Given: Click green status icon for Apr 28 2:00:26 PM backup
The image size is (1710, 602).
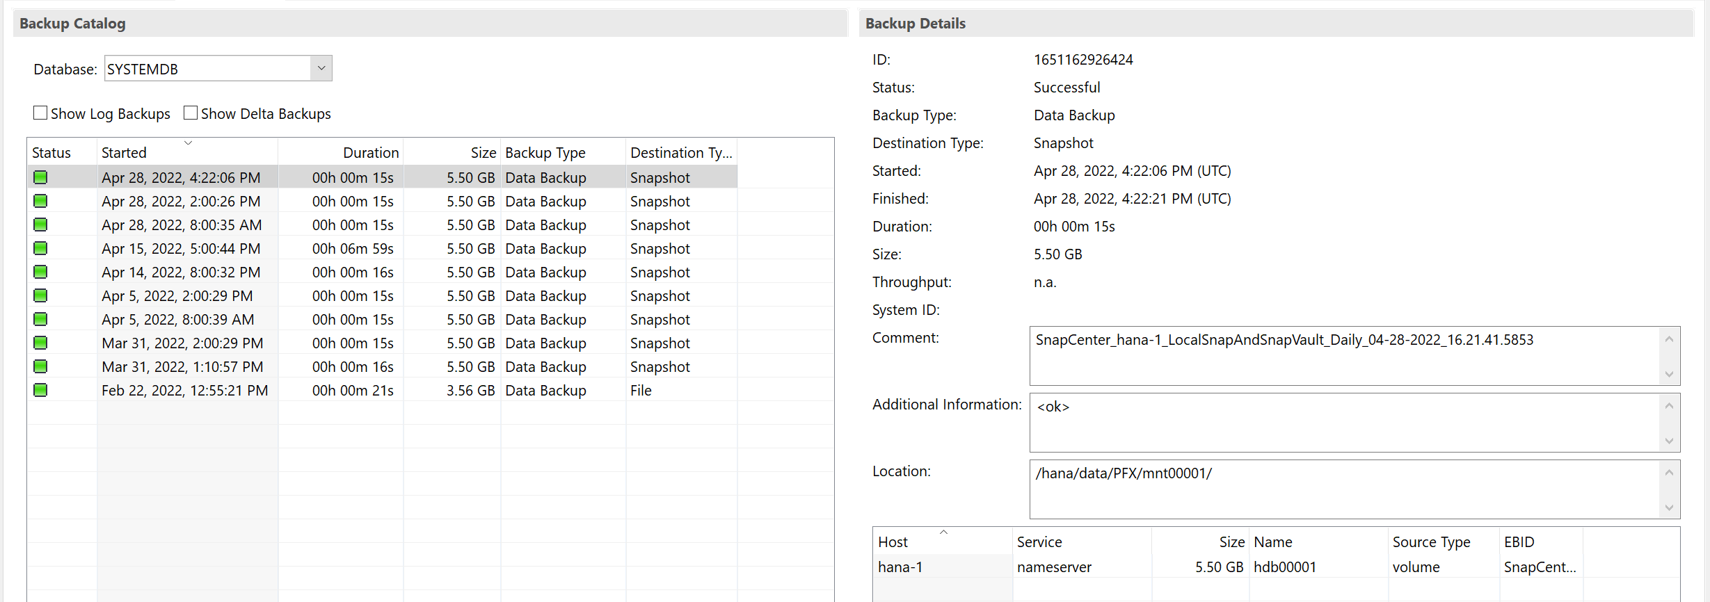Looking at the screenshot, I should 40,201.
